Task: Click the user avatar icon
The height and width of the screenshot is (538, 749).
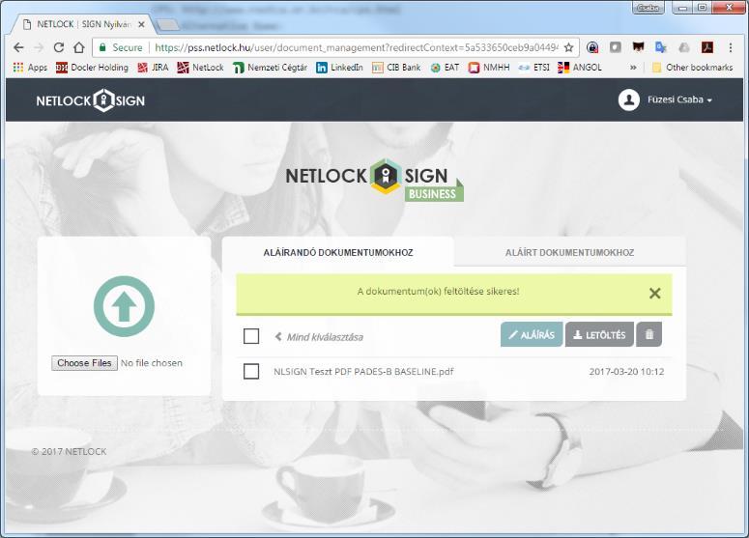Action: [628, 100]
